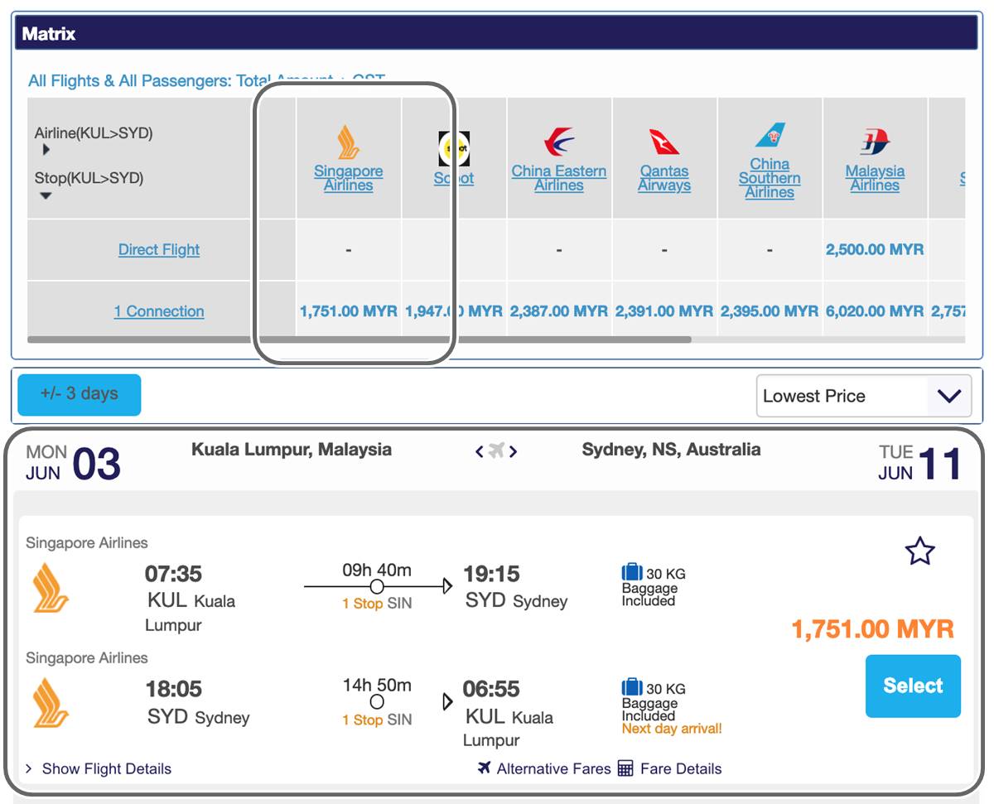This screenshot has height=804, width=994.
Task: Open Alternative Fares
Action: [x=544, y=768]
